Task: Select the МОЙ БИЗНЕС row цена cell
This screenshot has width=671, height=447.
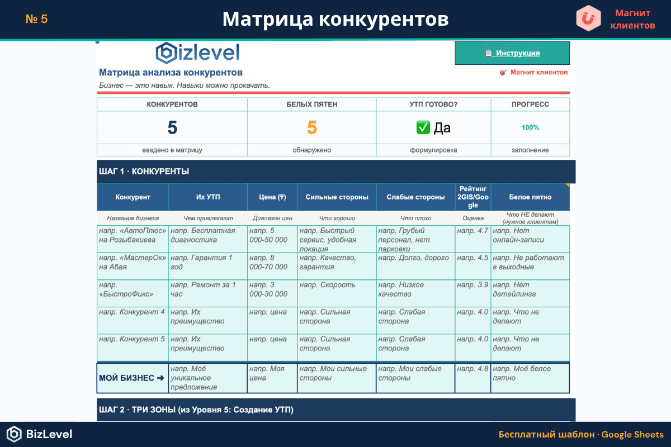Action: coord(272,378)
